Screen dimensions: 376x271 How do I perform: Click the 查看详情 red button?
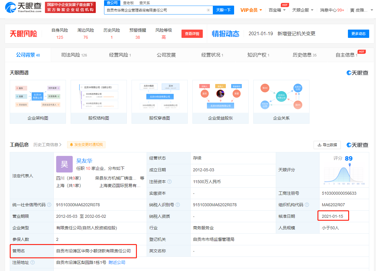click(x=192, y=34)
